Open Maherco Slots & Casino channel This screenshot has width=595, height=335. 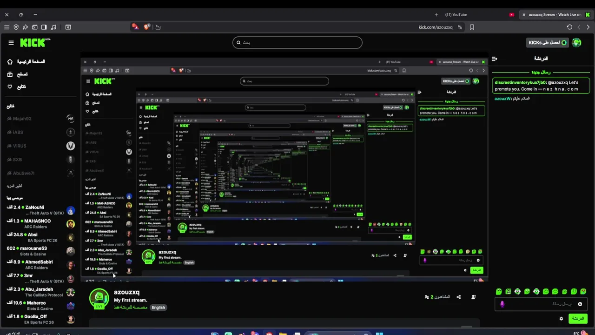(x=41, y=306)
